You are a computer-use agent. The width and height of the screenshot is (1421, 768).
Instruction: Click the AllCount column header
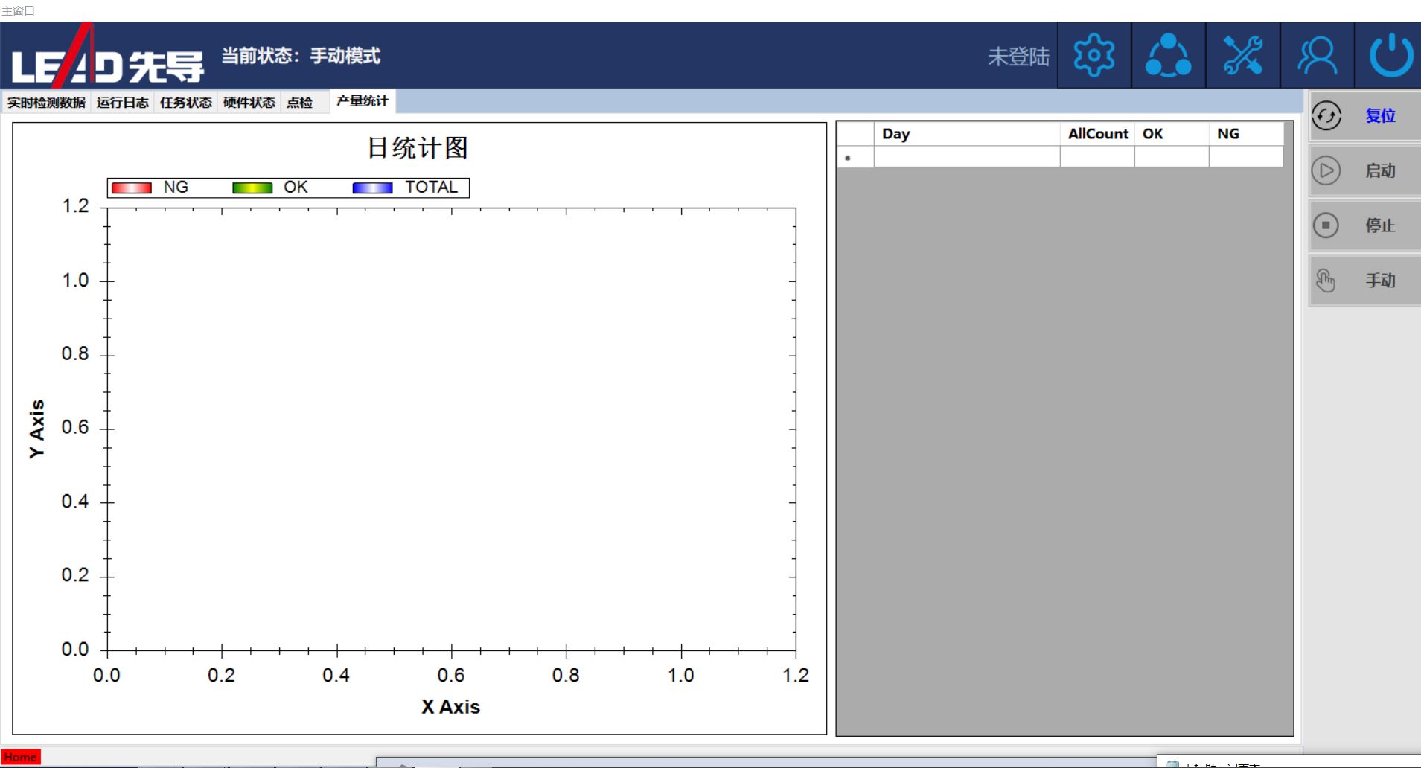coord(1097,134)
